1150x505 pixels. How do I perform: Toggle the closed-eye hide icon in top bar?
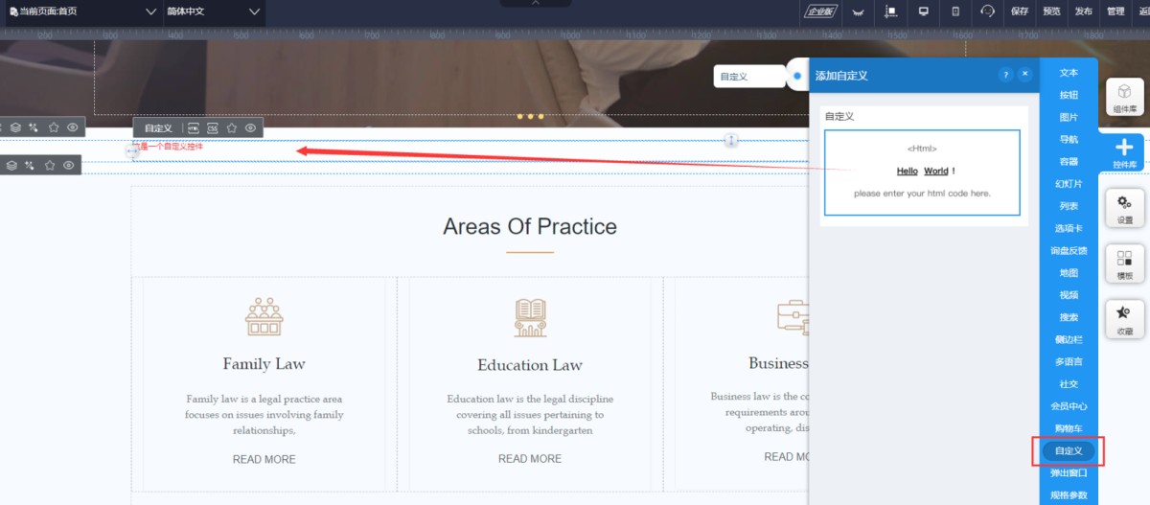(x=858, y=11)
